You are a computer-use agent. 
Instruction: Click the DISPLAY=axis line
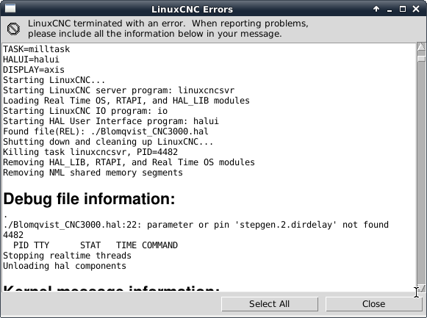tap(34, 70)
